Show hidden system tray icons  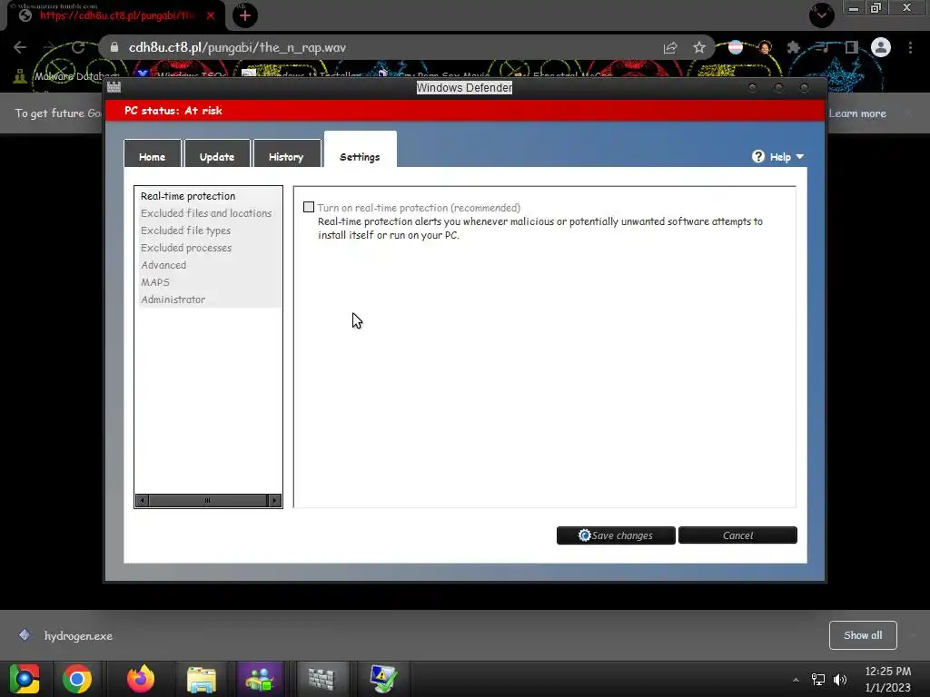(x=796, y=680)
